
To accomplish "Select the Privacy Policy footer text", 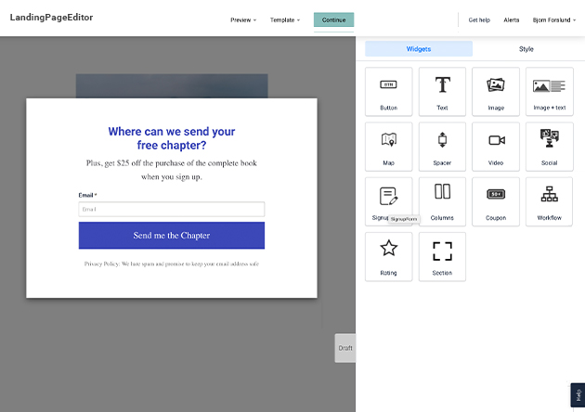I will point(172,264).
